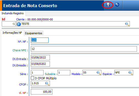Click the 'Espécie :' label
This screenshot has width=139, height=96.
pos(108,74)
